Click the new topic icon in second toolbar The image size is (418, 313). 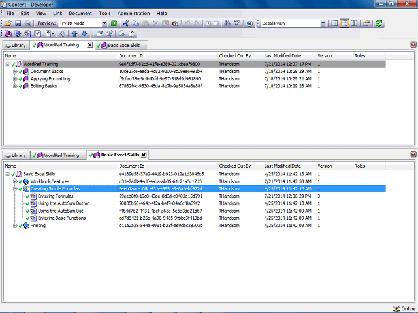point(27,33)
